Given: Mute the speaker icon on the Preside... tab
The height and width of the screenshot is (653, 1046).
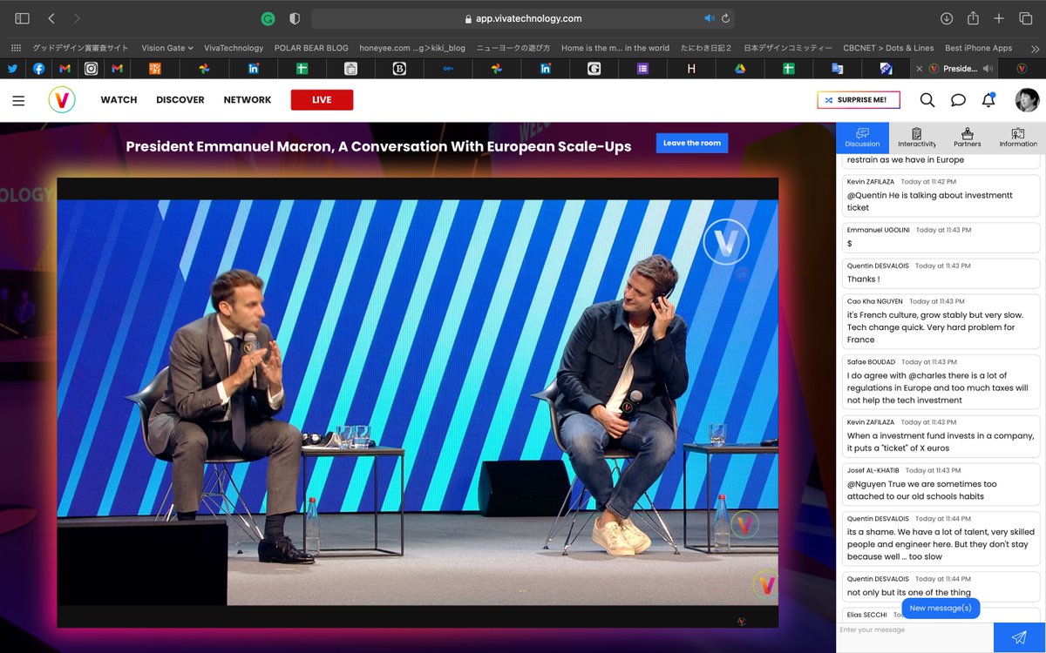Looking at the screenshot, I should (x=988, y=68).
